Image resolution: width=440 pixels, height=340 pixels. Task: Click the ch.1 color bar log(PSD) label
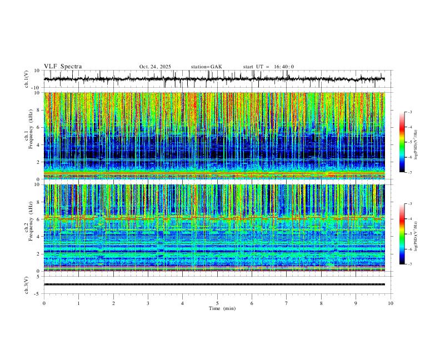point(416,145)
